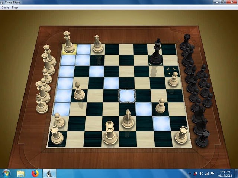Select the white pawn on square g3
238x178 pixels.
[161, 105]
